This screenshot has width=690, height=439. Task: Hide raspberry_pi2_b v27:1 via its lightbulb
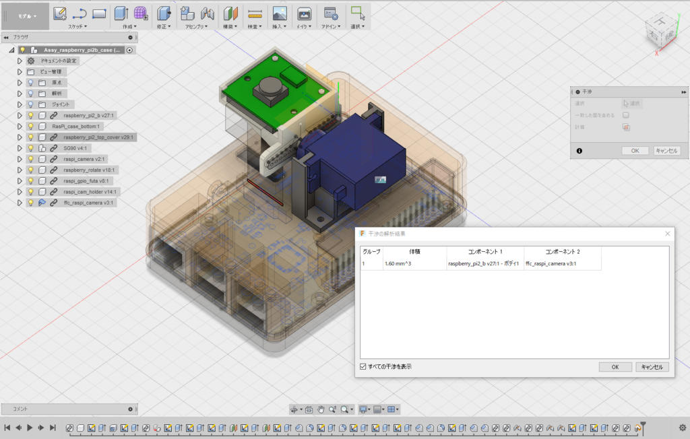coord(31,115)
